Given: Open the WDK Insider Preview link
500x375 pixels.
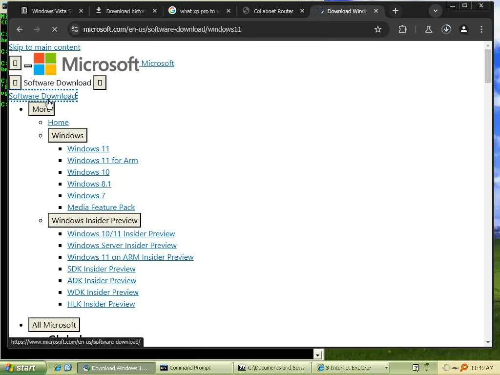Looking at the screenshot, I should (x=103, y=292).
